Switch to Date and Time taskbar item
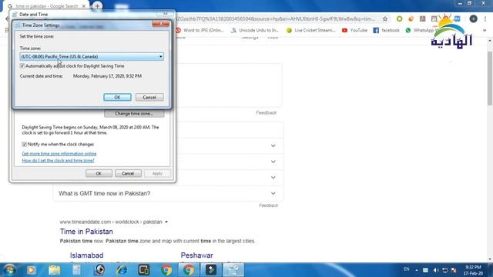This screenshot has width=493, height=277. tap(233, 270)
